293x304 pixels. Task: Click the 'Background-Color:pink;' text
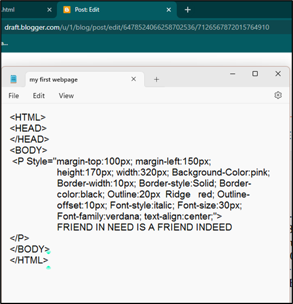(221, 172)
